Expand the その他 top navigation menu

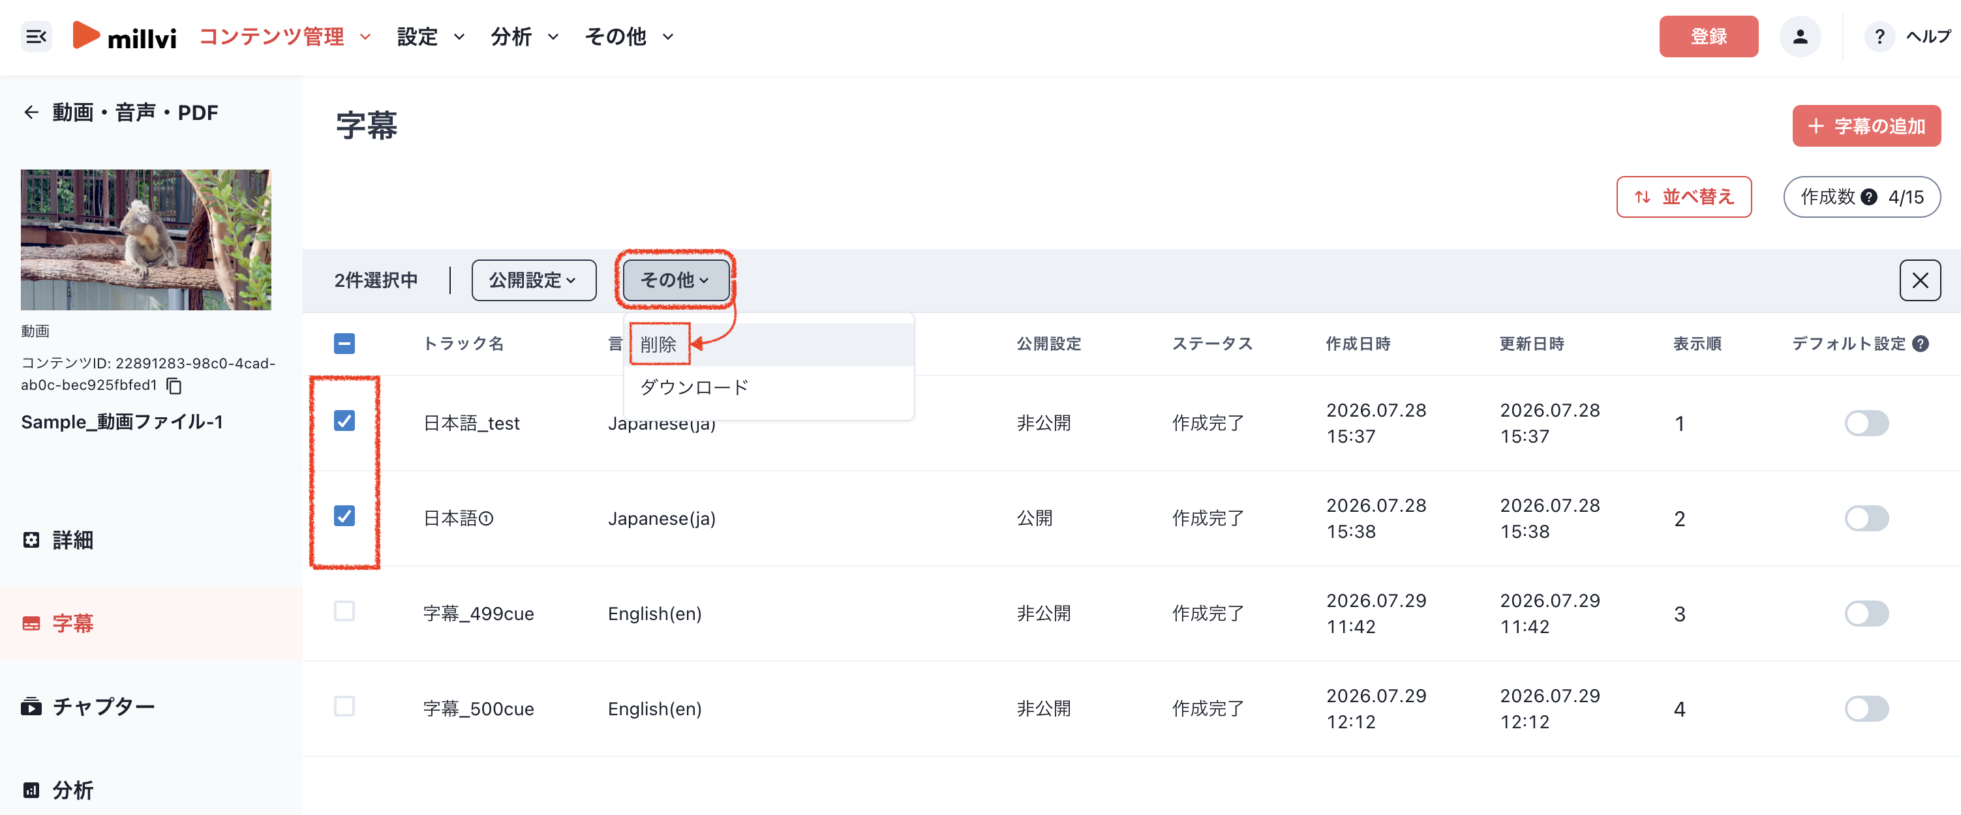[629, 37]
